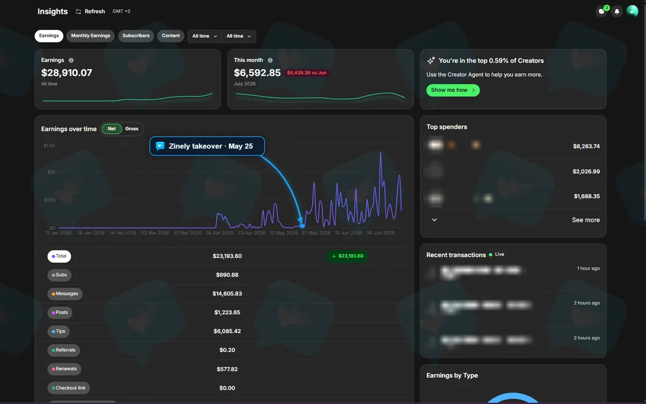Toggle the Messages series pill
Viewport: 646px width, 404px height.
pyautogui.click(x=65, y=294)
